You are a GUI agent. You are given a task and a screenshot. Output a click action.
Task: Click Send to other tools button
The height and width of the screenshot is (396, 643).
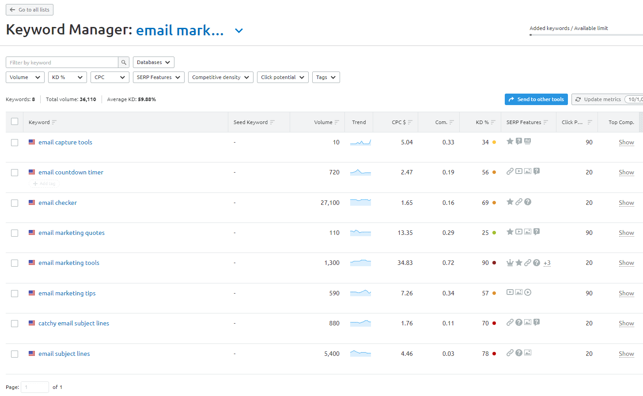tap(536, 99)
